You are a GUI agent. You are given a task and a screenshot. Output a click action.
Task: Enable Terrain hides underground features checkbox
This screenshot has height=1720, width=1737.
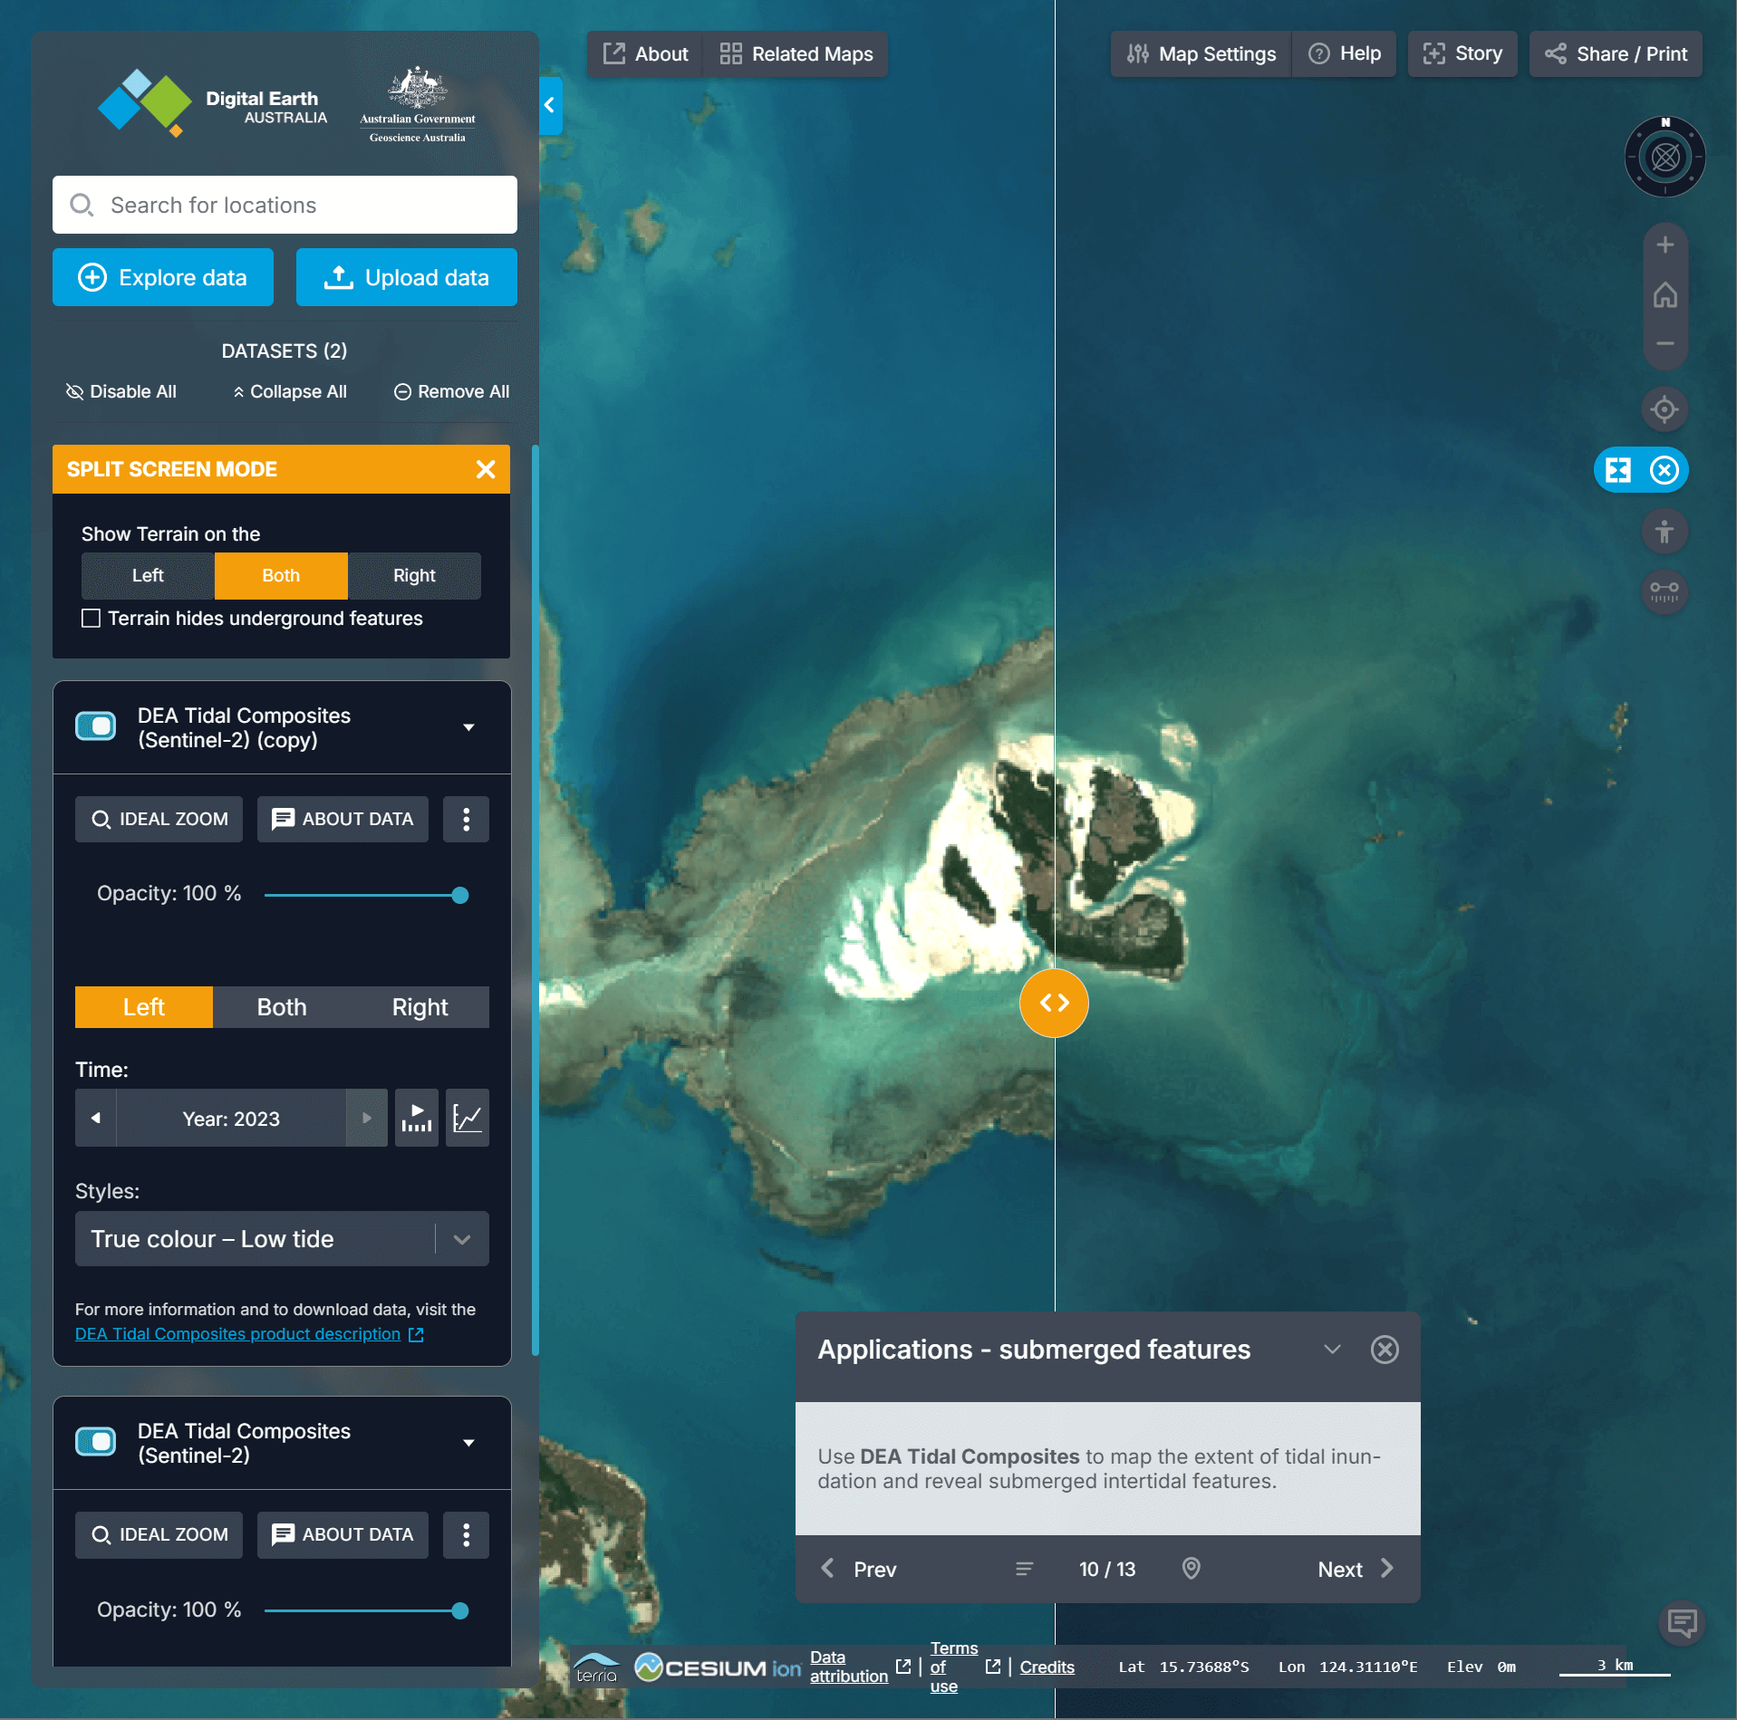click(x=91, y=619)
